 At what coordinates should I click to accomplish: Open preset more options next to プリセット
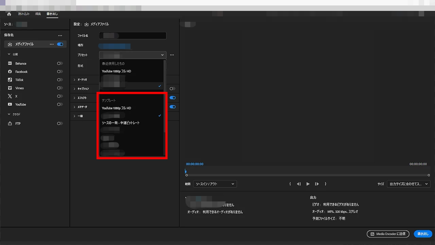click(172, 55)
